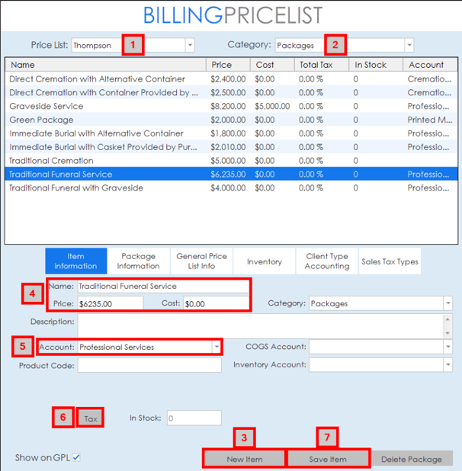Open the Inventory Account dropdown

(447, 365)
